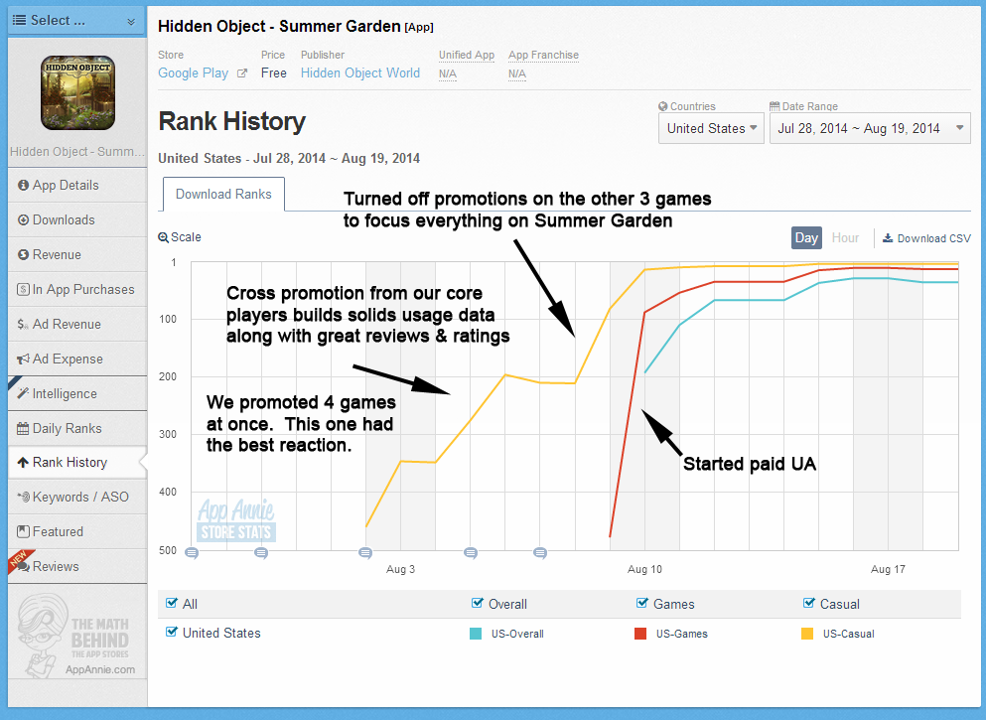The width and height of the screenshot is (986, 720).
Task: Click the Unified App N/A value
Action: [448, 74]
